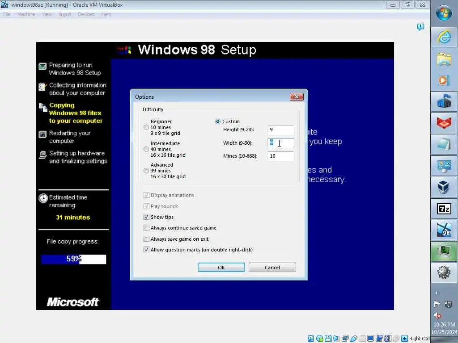458x343 pixels.
Task: Click the USB devices status icon
Action: (354, 339)
